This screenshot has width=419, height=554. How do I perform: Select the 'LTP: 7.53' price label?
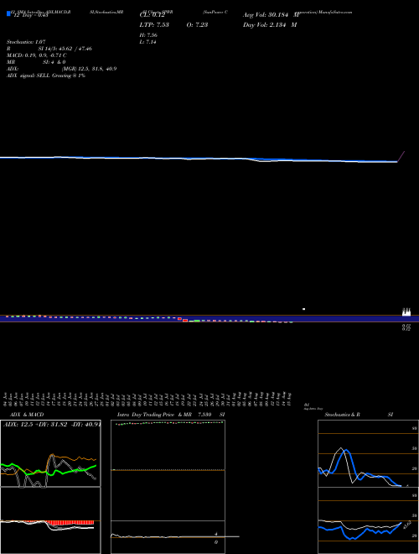154,24
